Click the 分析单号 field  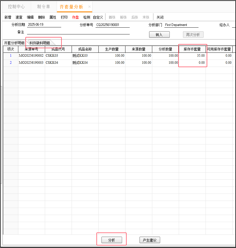[x=113, y=25]
